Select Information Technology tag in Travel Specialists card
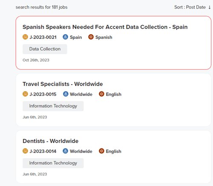The width and height of the screenshot is (213, 186). [x=53, y=106]
